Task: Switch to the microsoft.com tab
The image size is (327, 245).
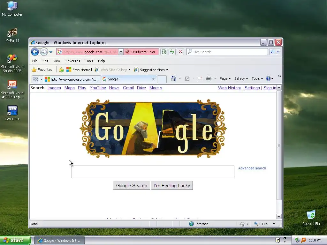Action: [72, 79]
